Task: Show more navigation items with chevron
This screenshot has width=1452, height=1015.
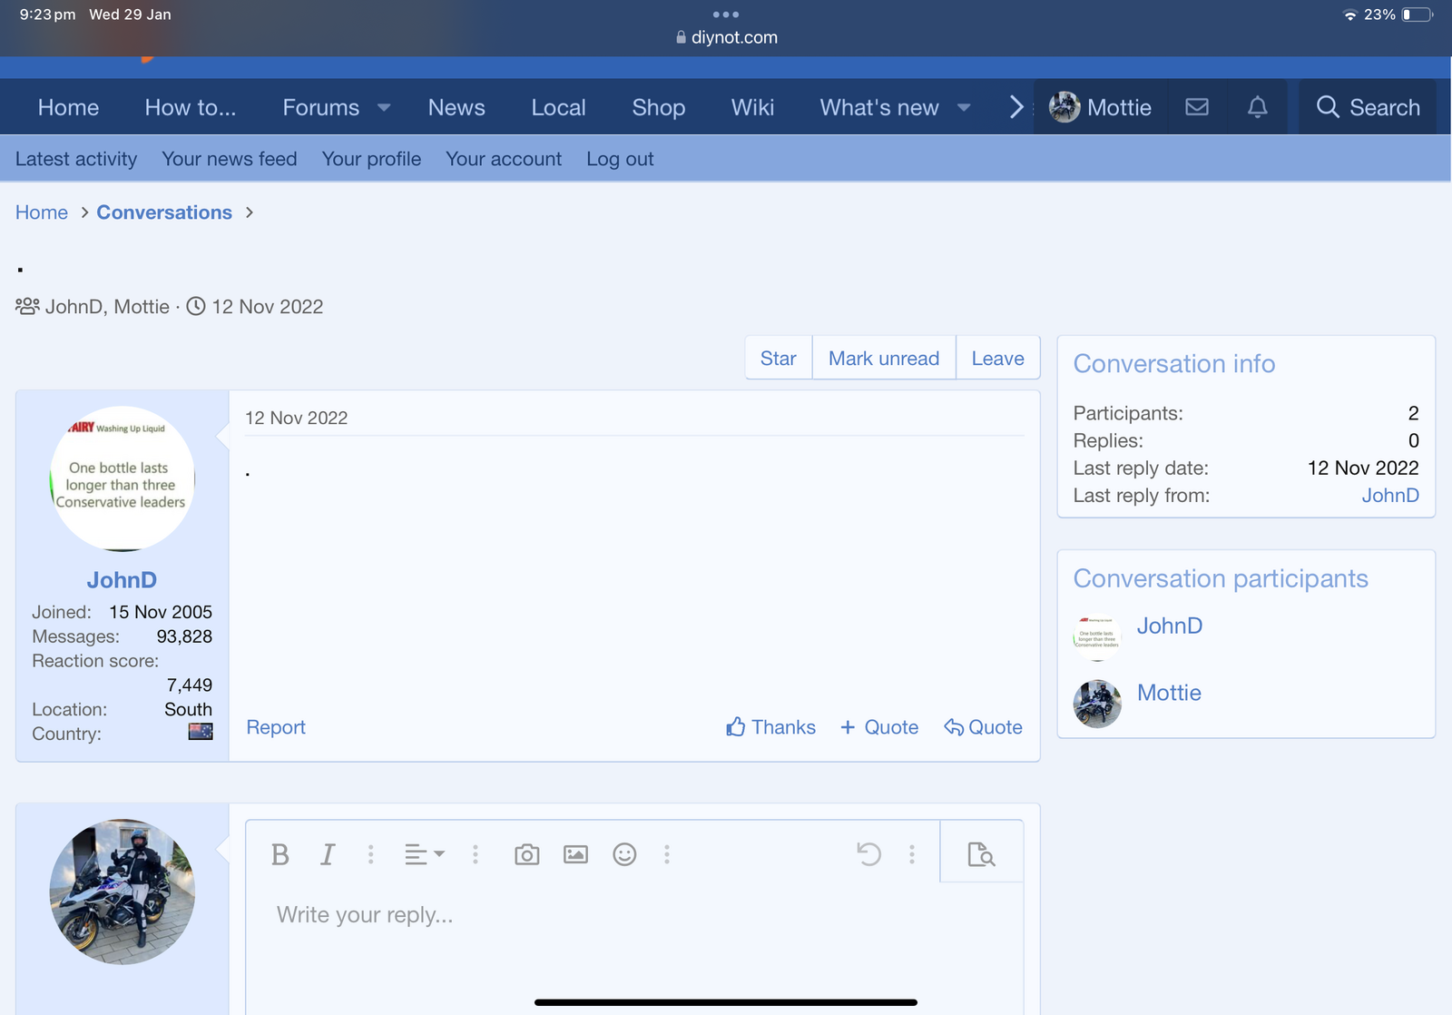Action: [1016, 107]
